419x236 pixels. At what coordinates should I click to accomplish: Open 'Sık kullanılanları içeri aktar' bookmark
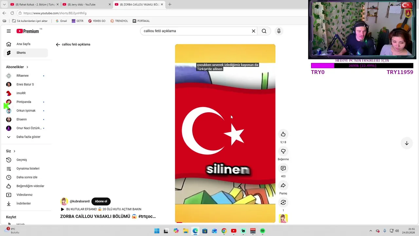[x=30, y=21]
